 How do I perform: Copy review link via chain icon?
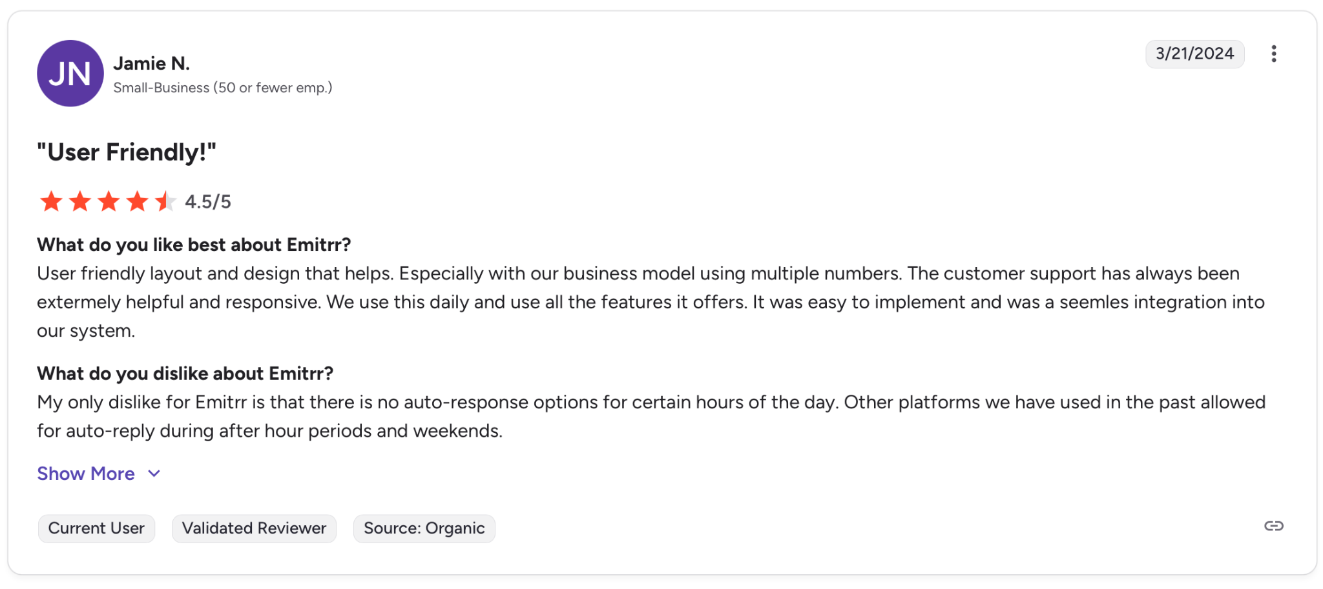tap(1273, 526)
